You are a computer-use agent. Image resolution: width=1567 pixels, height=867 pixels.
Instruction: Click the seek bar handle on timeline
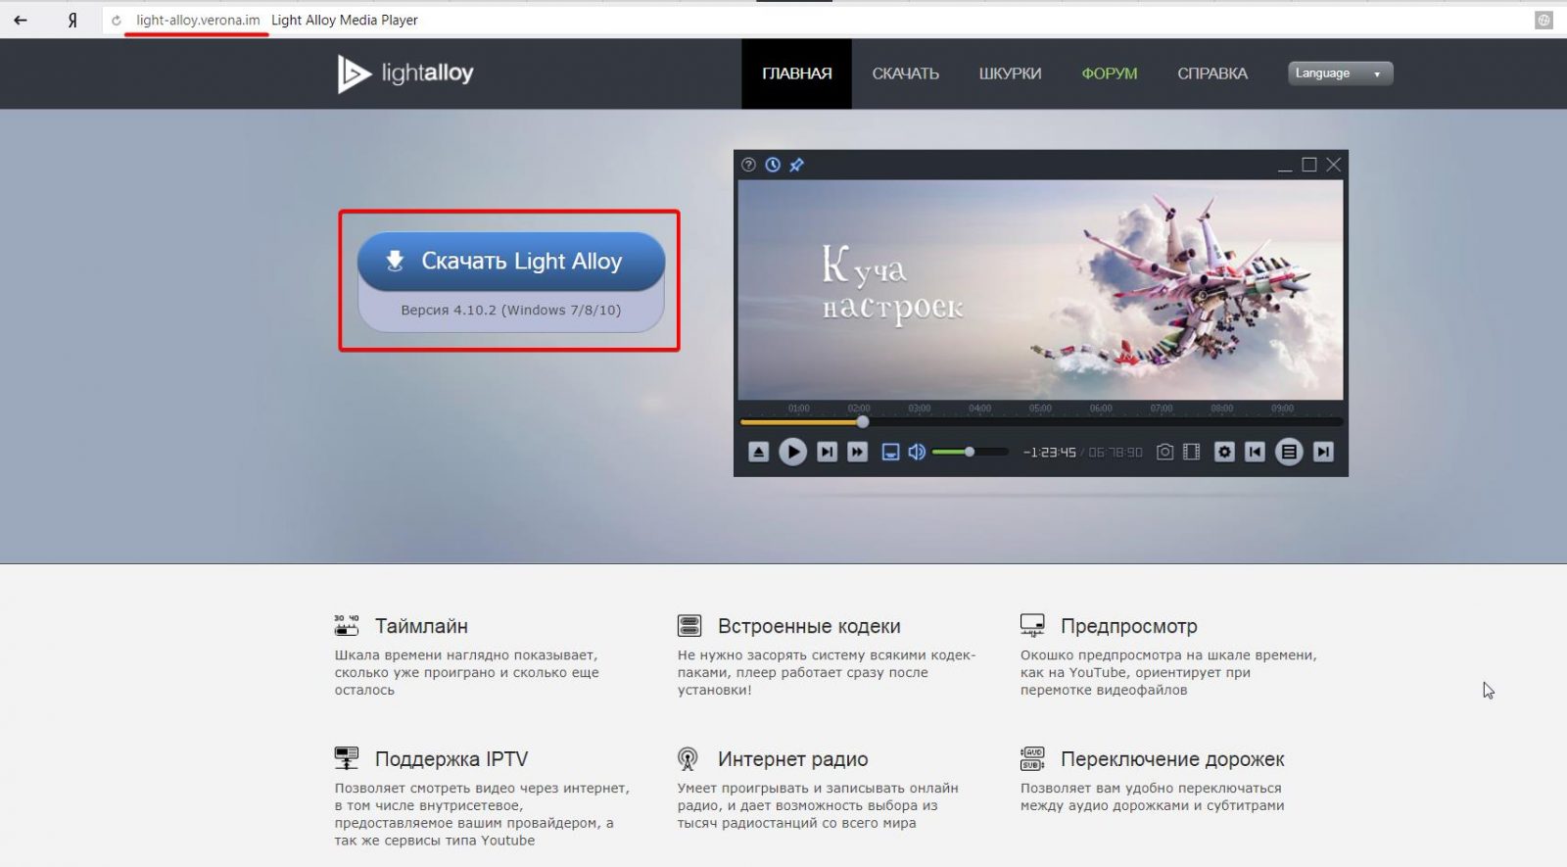tap(863, 422)
